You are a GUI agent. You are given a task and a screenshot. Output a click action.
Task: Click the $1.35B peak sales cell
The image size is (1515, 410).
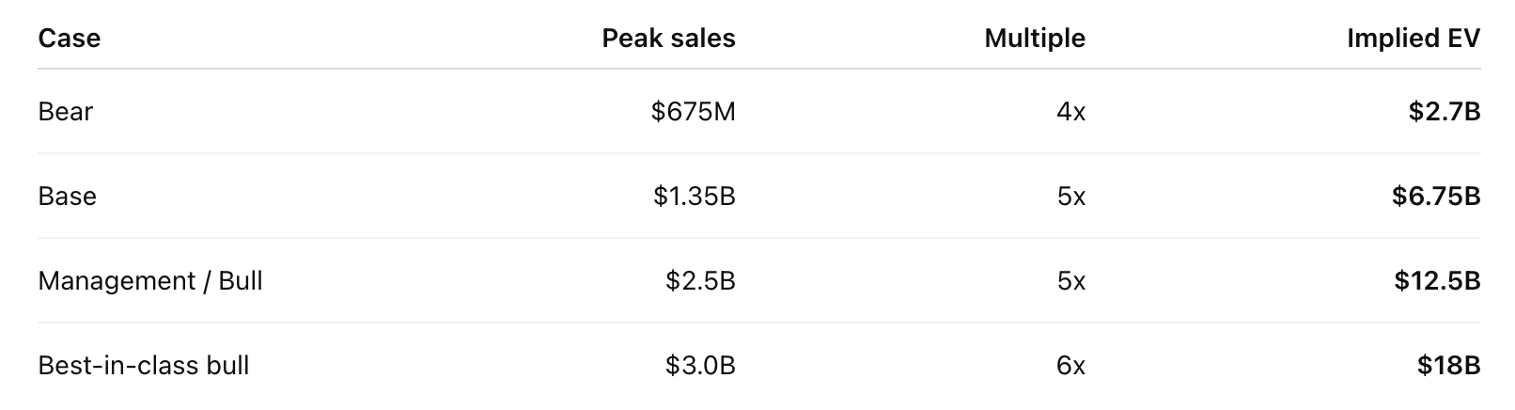tap(695, 197)
